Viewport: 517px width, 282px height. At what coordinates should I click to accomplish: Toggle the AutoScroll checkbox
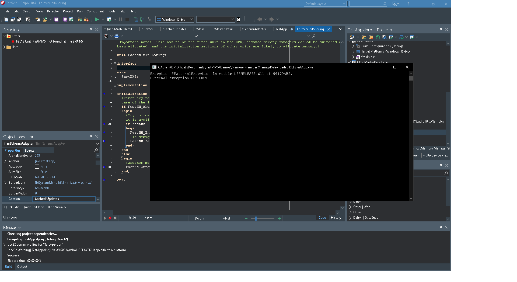(x=37, y=167)
